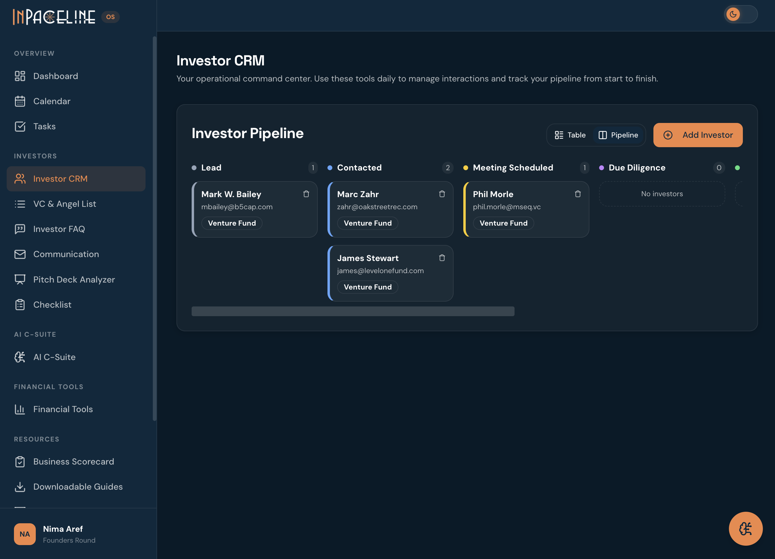775x559 pixels.
Task: Switch to Table view
Action: [x=570, y=135]
